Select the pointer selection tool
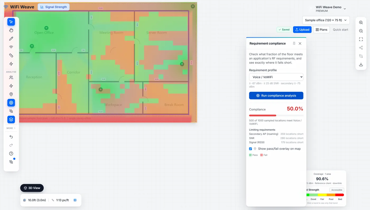Screen dimensions: 370x210 point(11,22)
